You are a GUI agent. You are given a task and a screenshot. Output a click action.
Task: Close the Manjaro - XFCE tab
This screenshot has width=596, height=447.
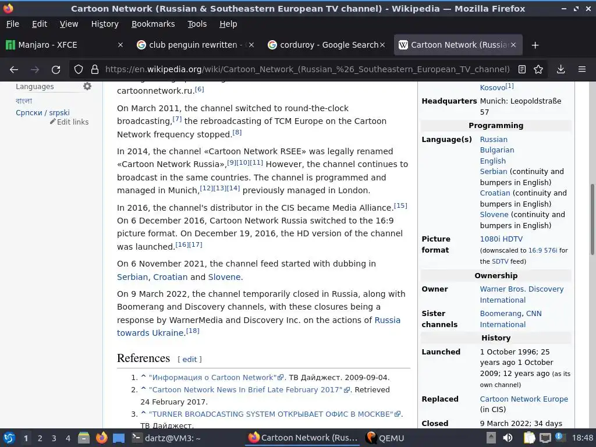pyautogui.click(x=120, y=45)
